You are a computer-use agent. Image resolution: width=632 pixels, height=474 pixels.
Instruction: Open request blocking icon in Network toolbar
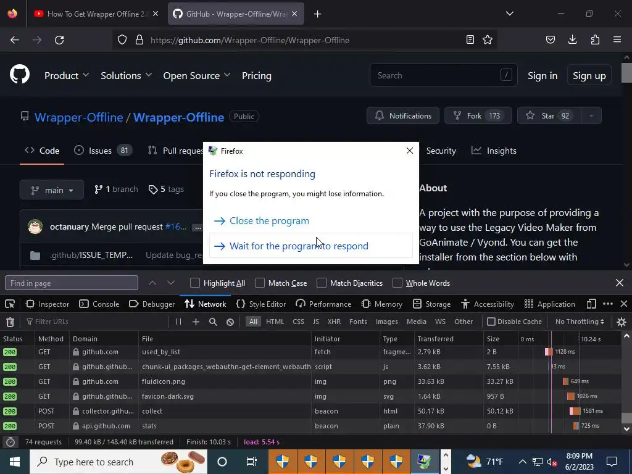tap(230, 322)
